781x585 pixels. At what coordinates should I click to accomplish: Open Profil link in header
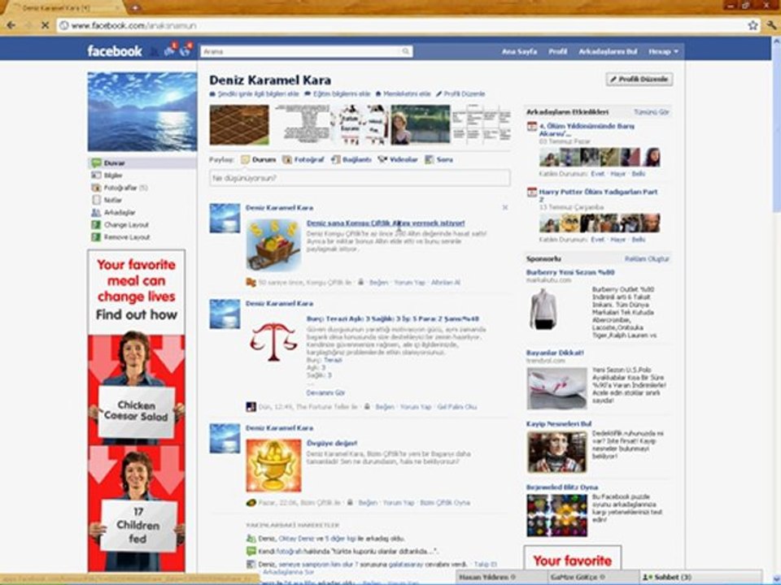click(557, 51)
